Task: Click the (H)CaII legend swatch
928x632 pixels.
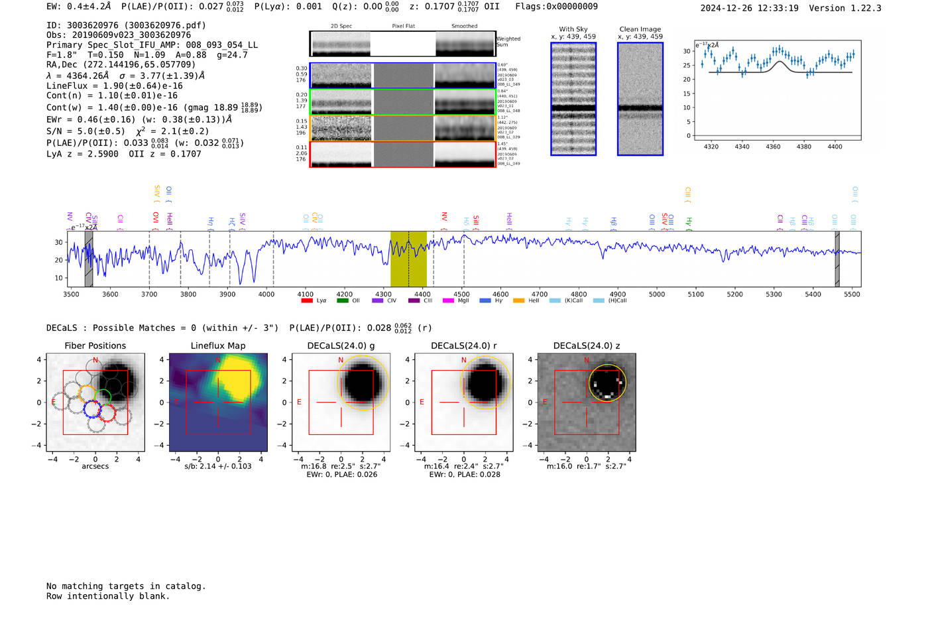Action: click(599, 301)
